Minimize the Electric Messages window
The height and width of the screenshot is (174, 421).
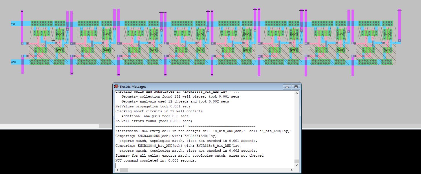coord(287,87)
